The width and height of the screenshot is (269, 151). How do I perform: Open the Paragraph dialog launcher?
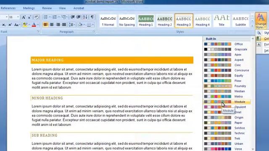94,32
